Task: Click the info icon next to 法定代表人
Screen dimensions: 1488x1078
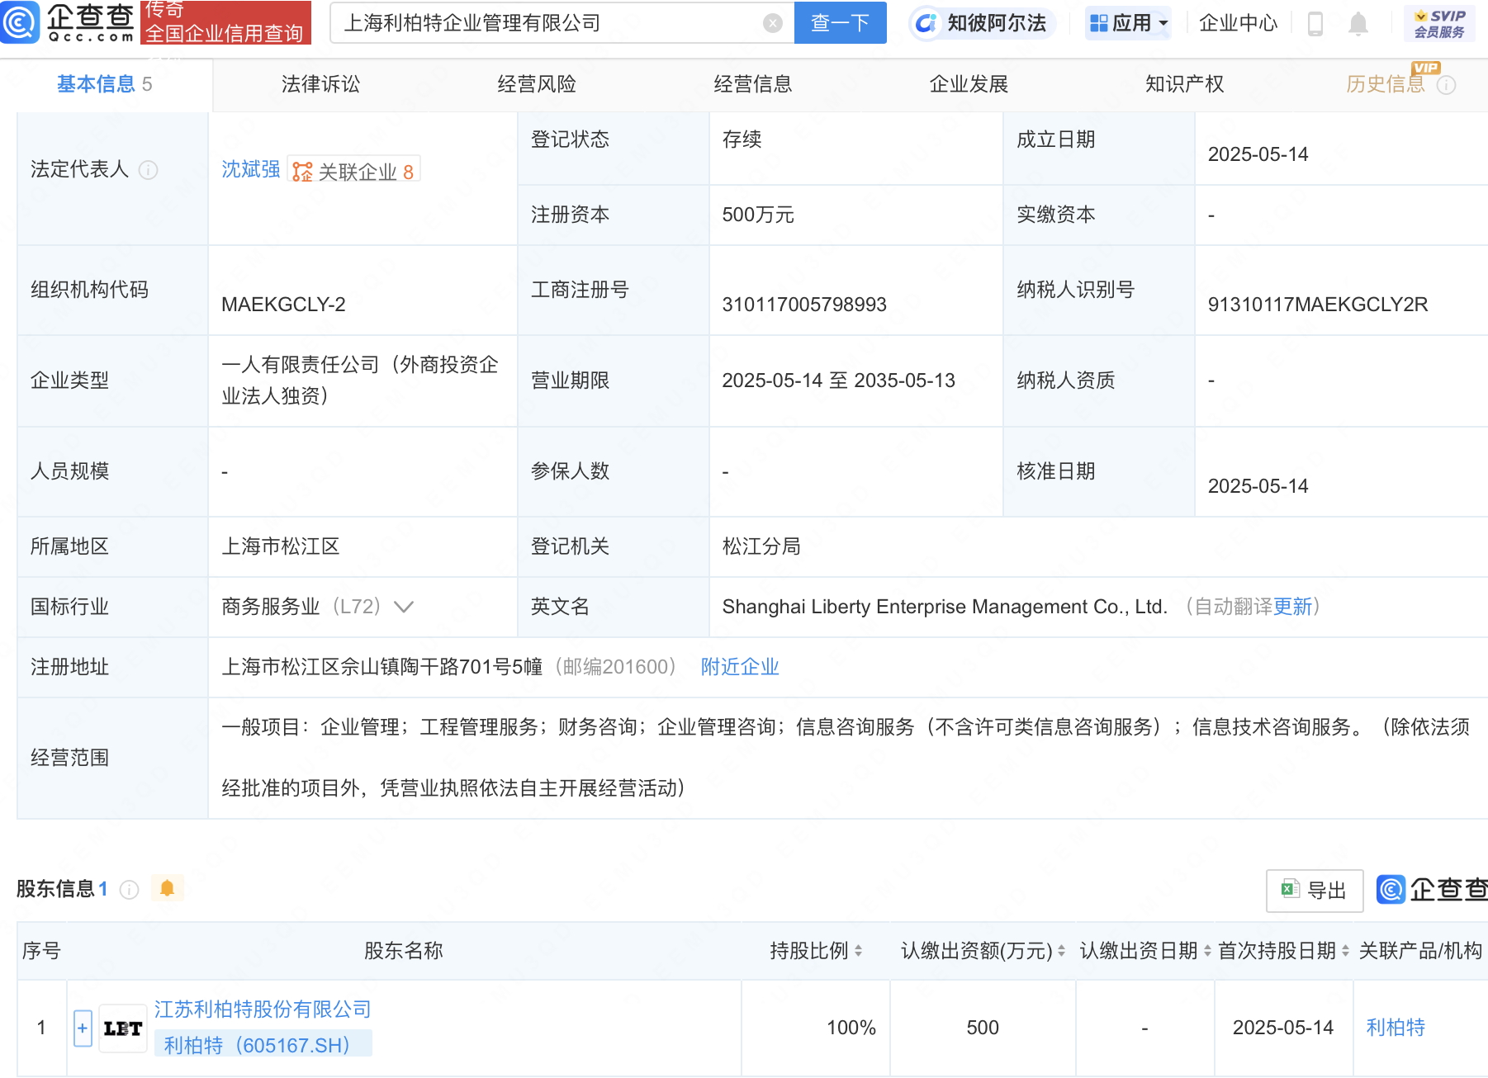Action: 149,170
